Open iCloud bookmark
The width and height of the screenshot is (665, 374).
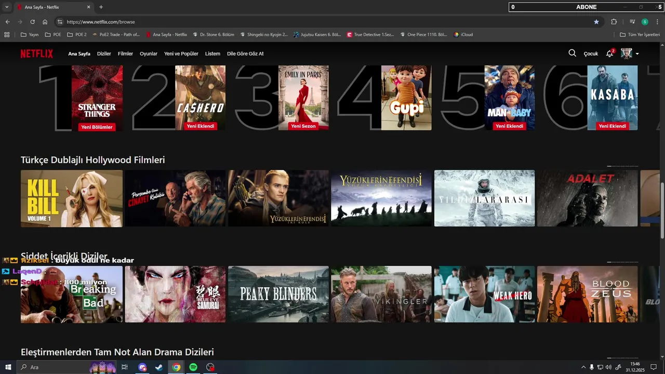tap(463, 35)
